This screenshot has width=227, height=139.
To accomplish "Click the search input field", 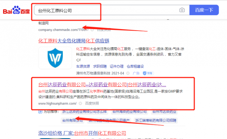I will click(106, 10).
